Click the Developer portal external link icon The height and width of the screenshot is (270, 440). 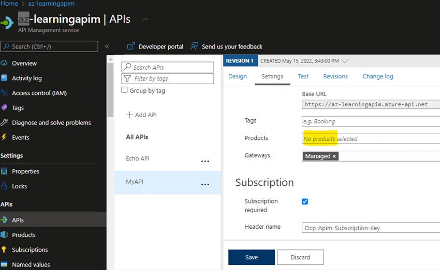click(x=131, y=46)
